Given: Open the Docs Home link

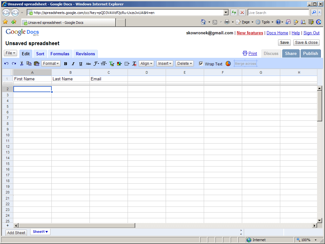Looking at the screenshot, I should [x=277, y=33].
